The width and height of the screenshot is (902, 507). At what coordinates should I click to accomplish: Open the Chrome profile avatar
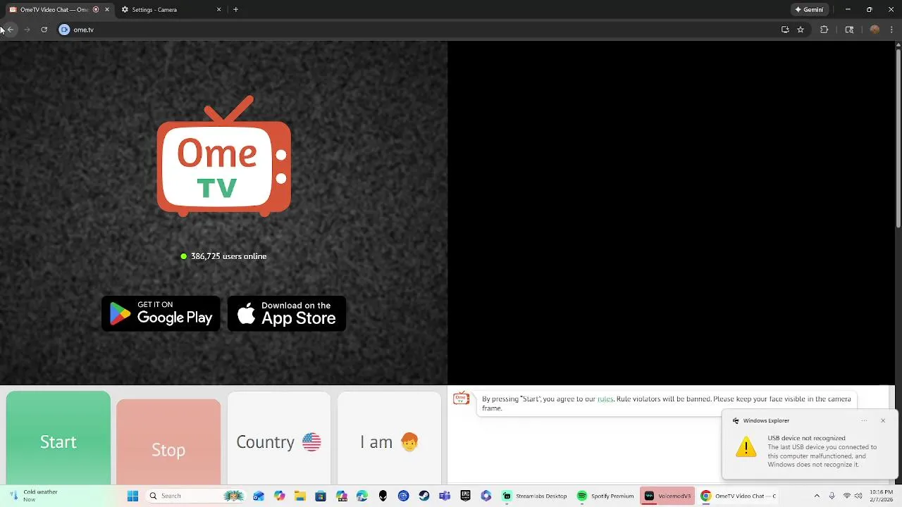pos(875,30)
